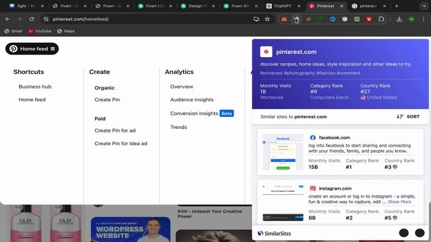
Task: Click the instagram.com site thumbnail
Action: [x=283, y=203]
